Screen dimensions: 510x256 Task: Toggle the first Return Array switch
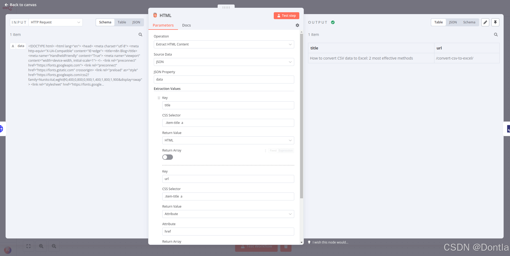[x=168, y=157]
